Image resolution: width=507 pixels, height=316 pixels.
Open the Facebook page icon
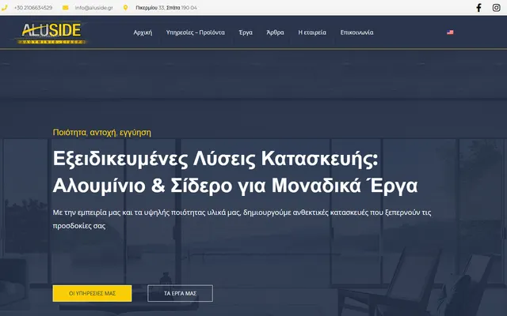click(478, 7)
